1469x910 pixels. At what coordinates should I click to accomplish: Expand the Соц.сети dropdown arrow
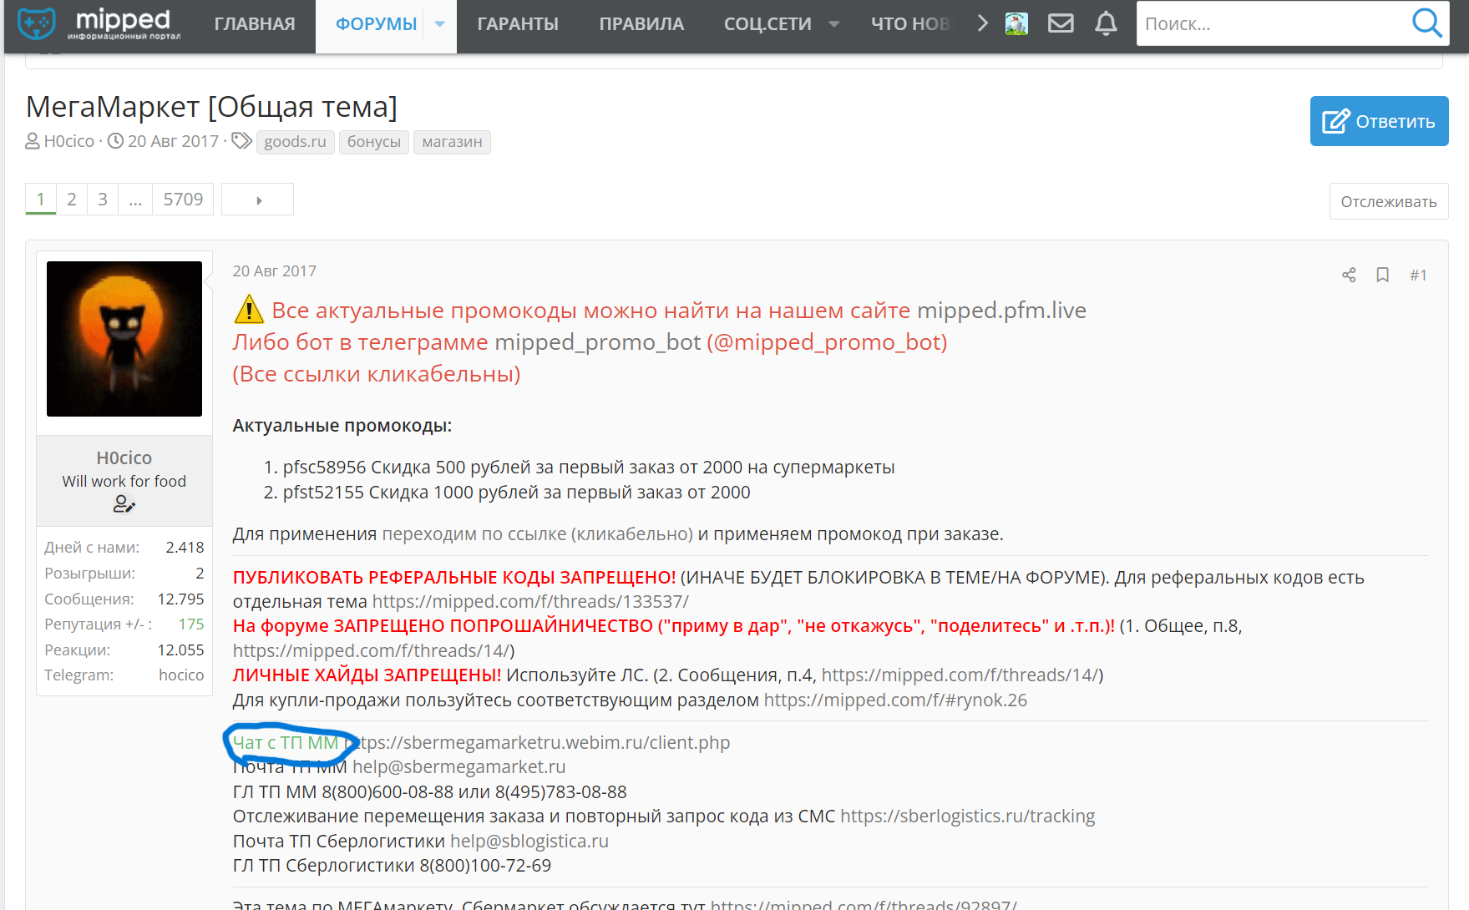833,24
